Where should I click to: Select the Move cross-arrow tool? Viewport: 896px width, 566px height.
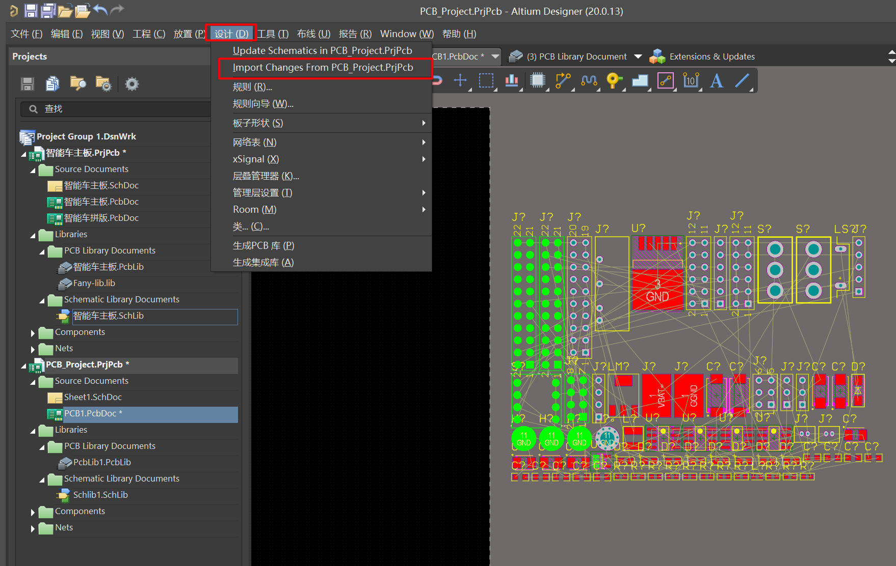click(460, 80)
